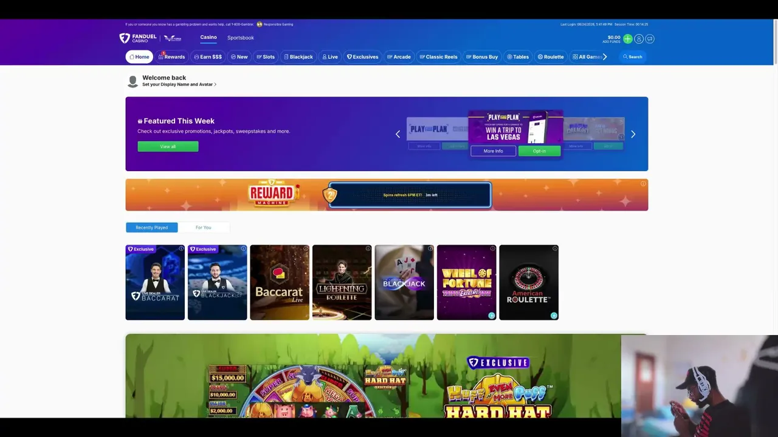The height and width of the screenshot is (437, 778).
Task: Click Opt-in on Las Vegas promo
Action: click(539, 151)
